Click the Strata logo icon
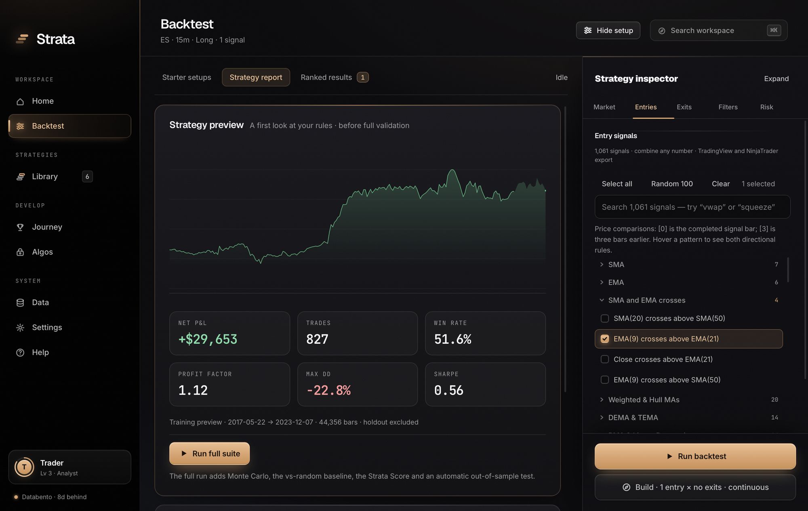The width and height of the screenshot is (808, 511). (22, 39)
